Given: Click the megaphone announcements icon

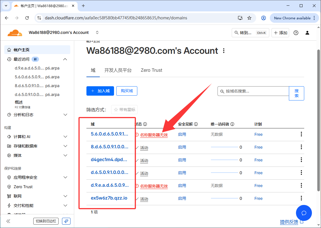Looking at the screenshot, I should (x=66, y=221).
